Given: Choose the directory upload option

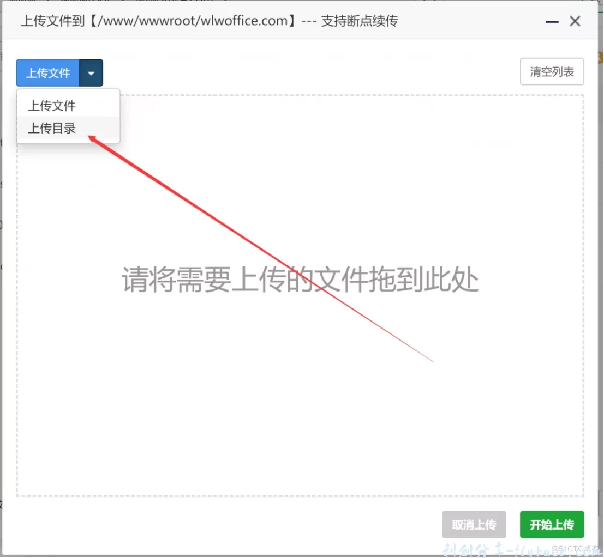Looking at the screenshot, I should pos(51,128).
